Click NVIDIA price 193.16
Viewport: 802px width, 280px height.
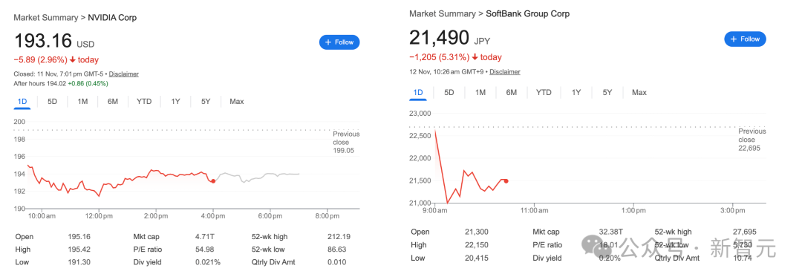click(x=43, y=41)
